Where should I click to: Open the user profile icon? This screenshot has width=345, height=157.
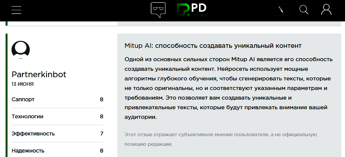326,10
